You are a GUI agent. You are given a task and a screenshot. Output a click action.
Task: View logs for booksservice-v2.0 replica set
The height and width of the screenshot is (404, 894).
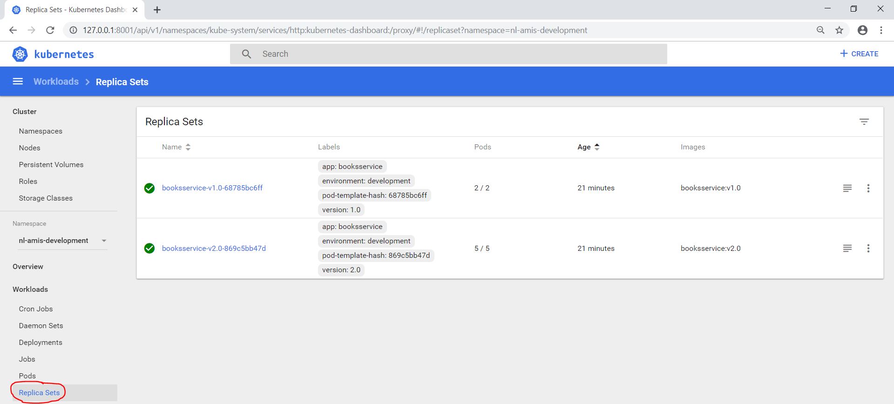point(847,249)
